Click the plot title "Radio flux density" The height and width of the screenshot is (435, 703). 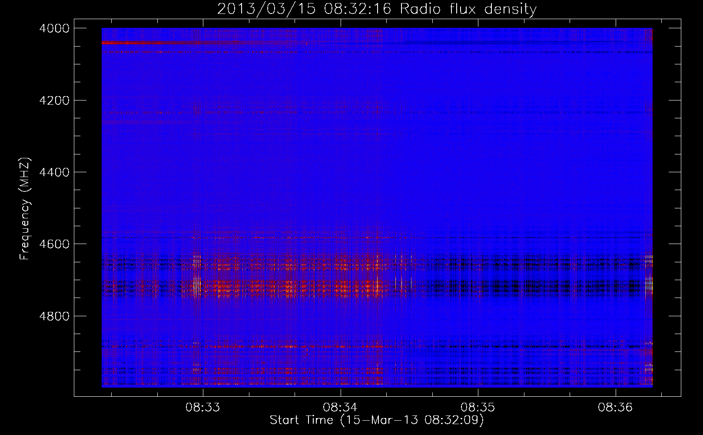[468, 9]
